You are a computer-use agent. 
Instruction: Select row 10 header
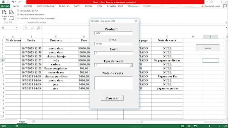tap(3, 77)
